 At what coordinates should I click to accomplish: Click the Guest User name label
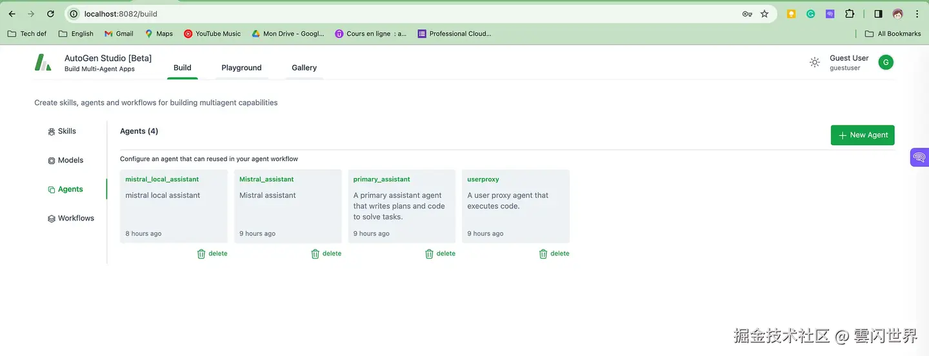pyautogui.click(x=849, y=58)
